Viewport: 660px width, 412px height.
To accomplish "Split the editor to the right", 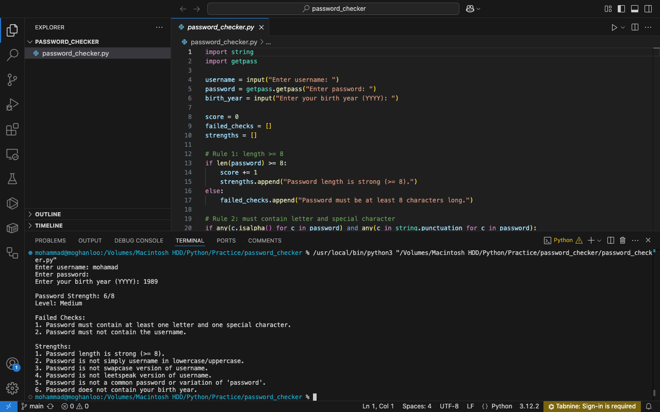I will pyautogui.click(x=635, y=27).
